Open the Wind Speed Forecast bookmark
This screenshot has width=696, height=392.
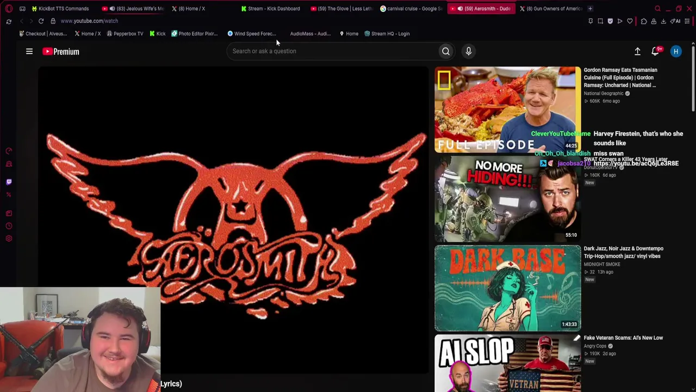pyautogui.click(x=252, y=34)
